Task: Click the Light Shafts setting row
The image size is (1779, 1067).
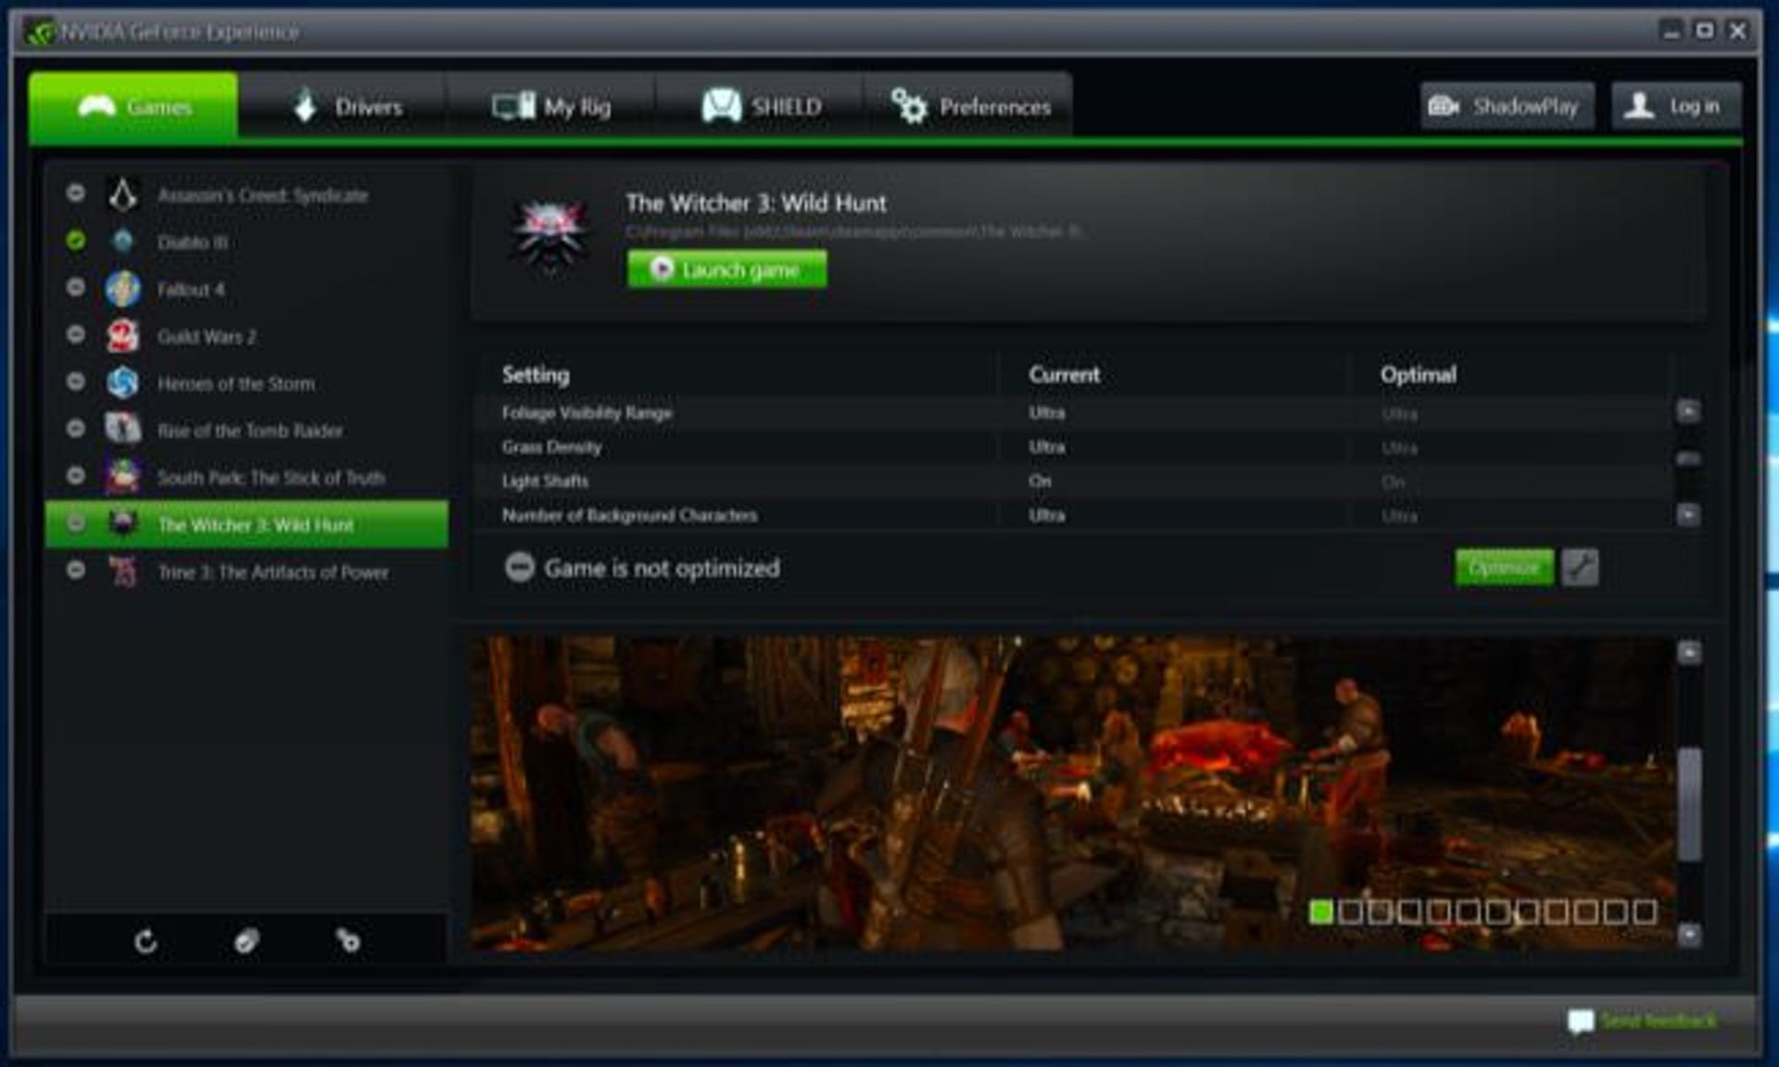Action: coord(1075,482)
